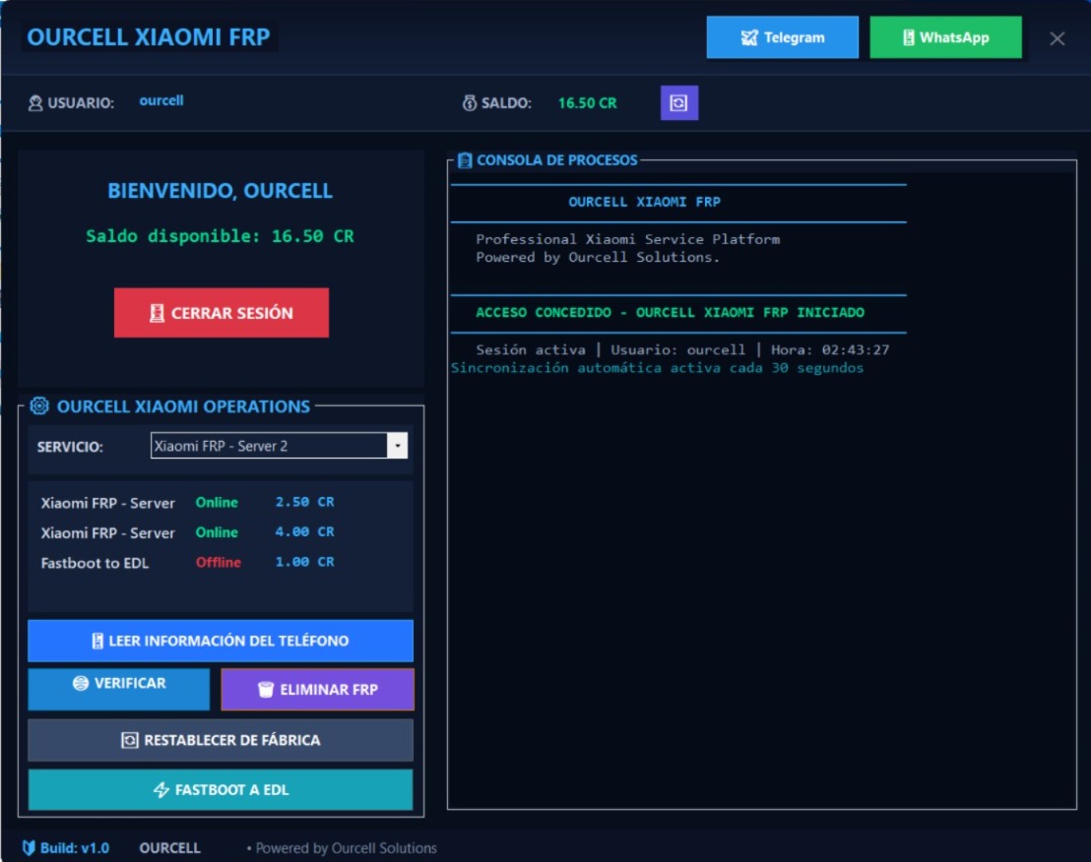Viewport: 1091px width, 862px height.
Task: Click the 'OURCELL' label in the footer
Action: click(x=169, y=848)
